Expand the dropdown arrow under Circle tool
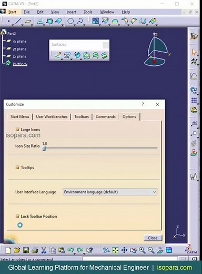 click(75, 25)
